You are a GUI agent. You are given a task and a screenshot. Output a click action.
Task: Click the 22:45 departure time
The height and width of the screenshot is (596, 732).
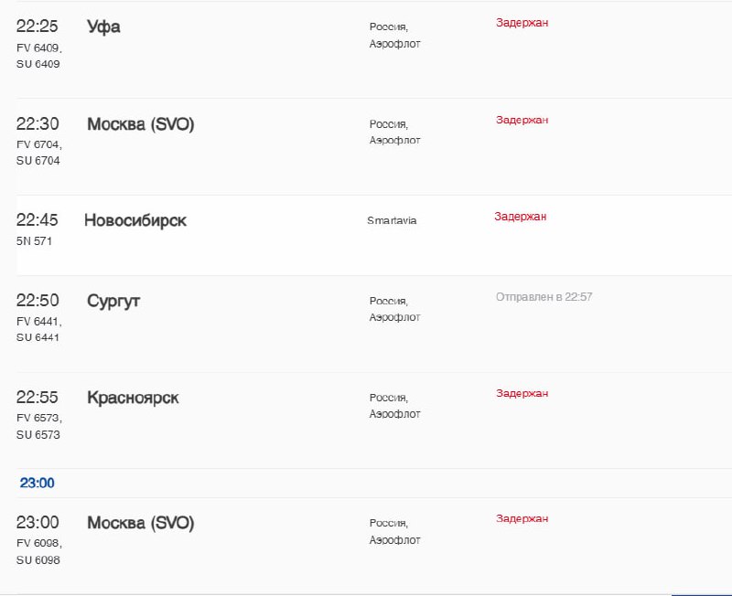(x=38, y=220)
